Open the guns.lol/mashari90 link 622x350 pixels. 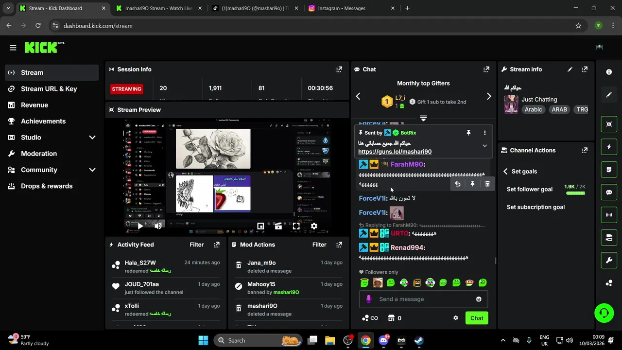(395, 152)
